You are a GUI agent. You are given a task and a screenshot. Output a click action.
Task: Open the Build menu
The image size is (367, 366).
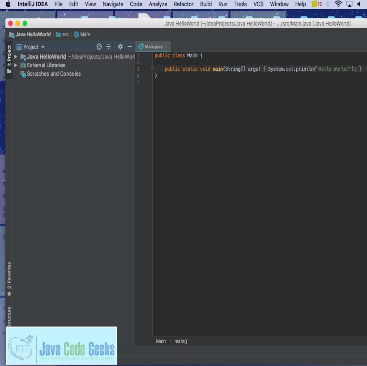tap(206, 4)
